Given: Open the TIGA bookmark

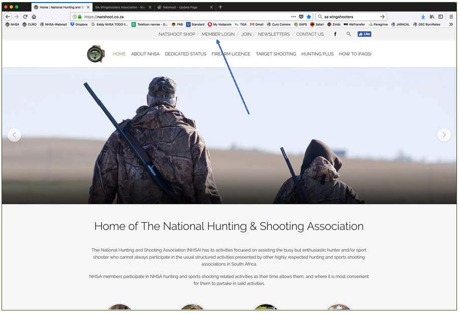Looking at the screenshot, I should tap(241, 24).
